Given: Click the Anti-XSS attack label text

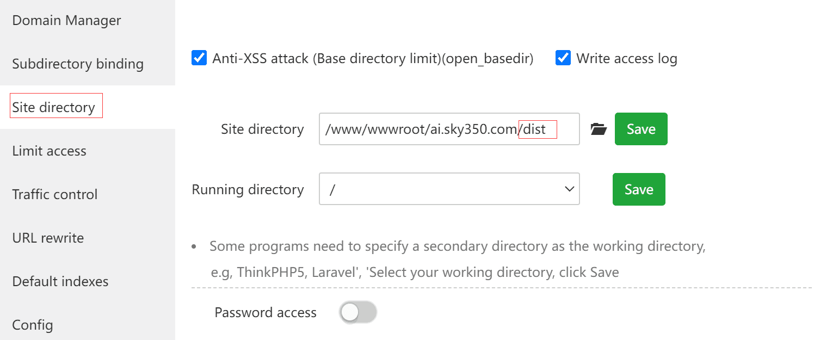Looking at the screenshot, I should click(373, 58).
